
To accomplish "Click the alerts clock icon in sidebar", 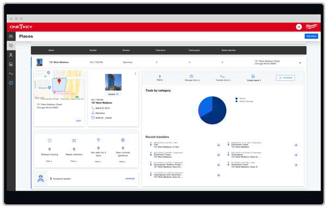I will 11,83.
